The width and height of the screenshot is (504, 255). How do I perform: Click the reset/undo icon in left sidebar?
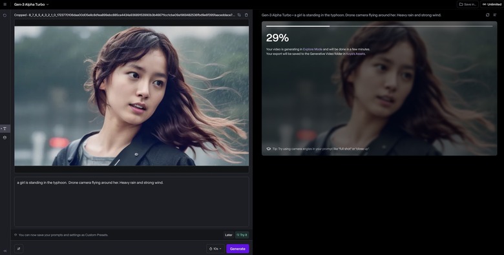click(5, 15)
